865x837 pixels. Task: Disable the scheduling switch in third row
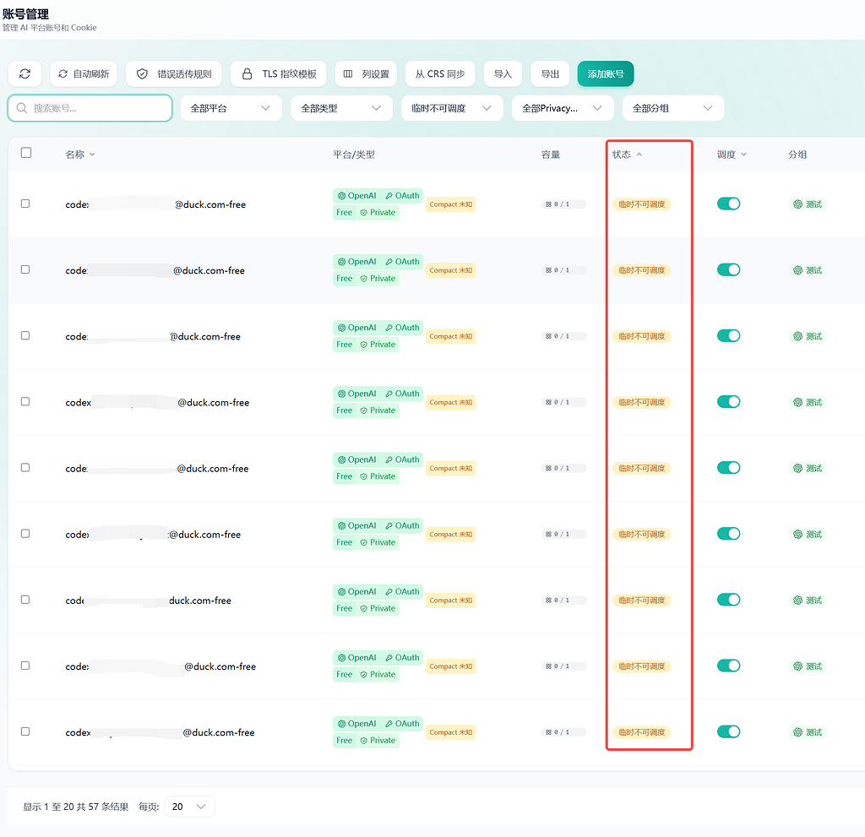coord(728,335)
